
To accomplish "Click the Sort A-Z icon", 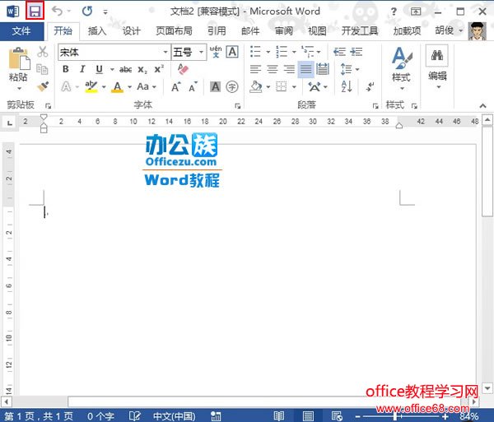I will click(347, 86).
